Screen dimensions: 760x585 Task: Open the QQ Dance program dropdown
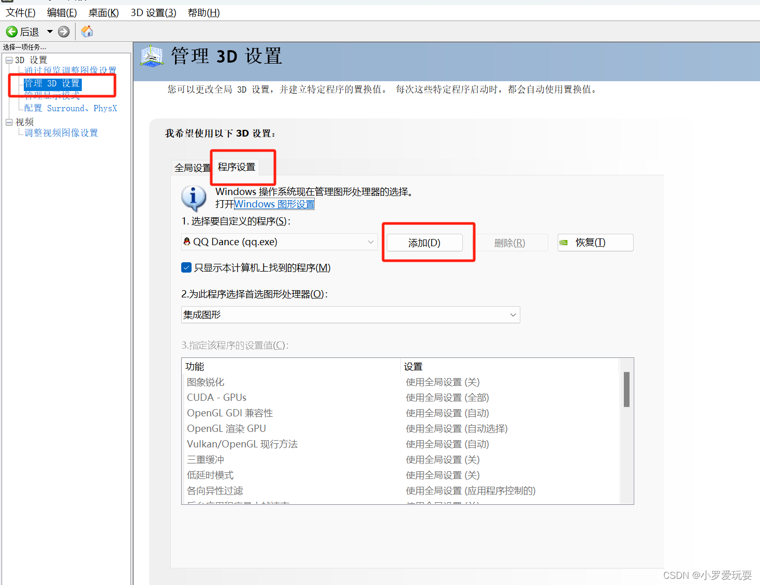(x=370, y=242)
